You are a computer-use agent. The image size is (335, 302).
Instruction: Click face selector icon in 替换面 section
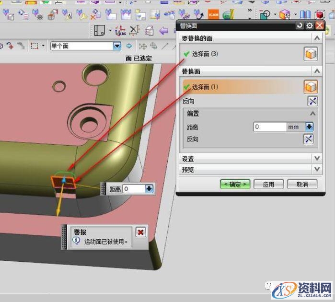311,87
